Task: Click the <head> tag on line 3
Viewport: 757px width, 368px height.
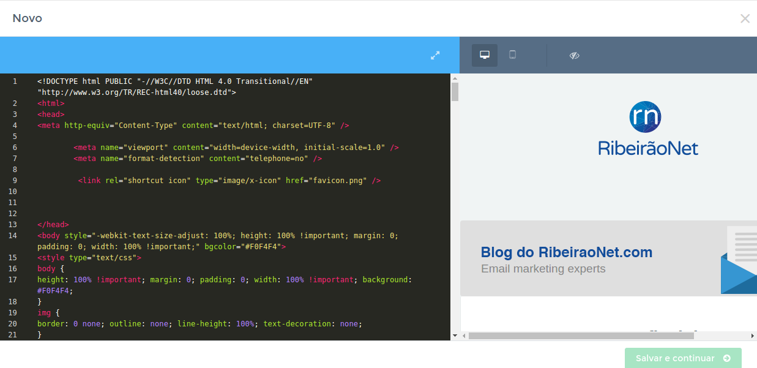Action: click(x=51, y=114)
